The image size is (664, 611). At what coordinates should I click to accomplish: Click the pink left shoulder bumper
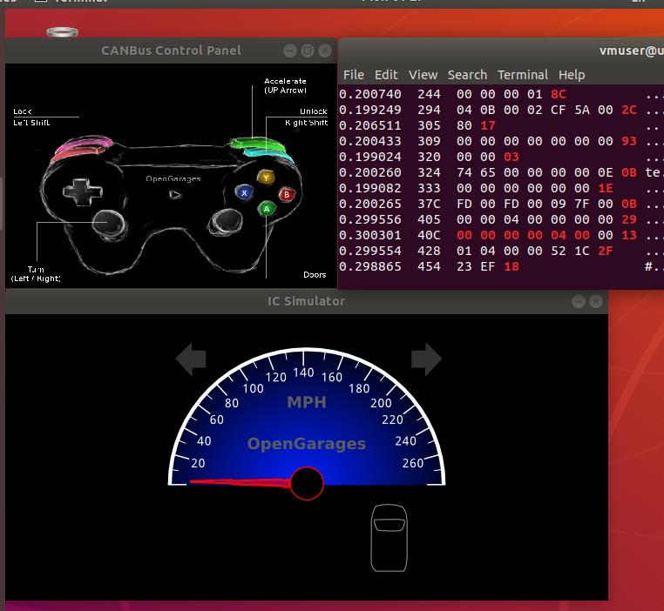(84, 144)
